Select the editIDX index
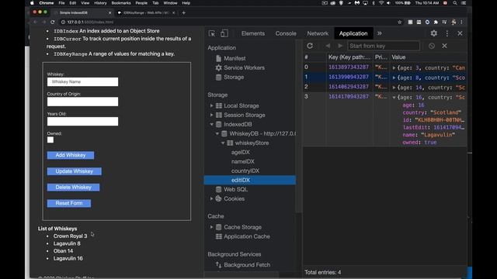The image size is (497, 279). point(250,180)
